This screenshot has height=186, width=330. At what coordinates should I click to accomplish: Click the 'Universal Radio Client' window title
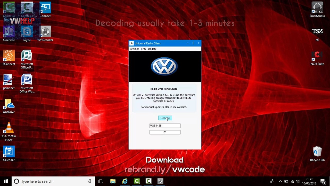[x=147, y=43]
